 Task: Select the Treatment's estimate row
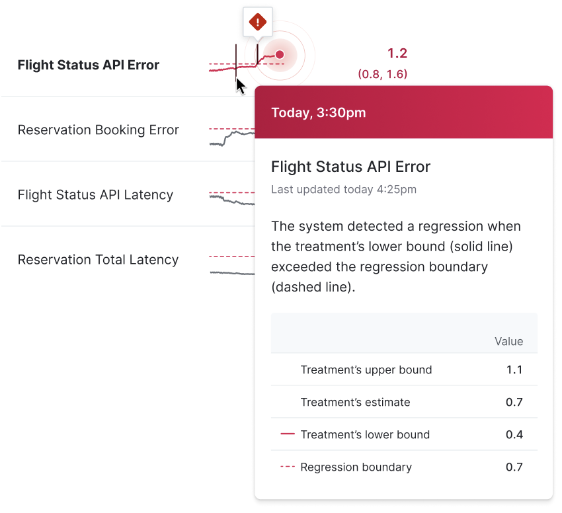click(x=404, y=402)
